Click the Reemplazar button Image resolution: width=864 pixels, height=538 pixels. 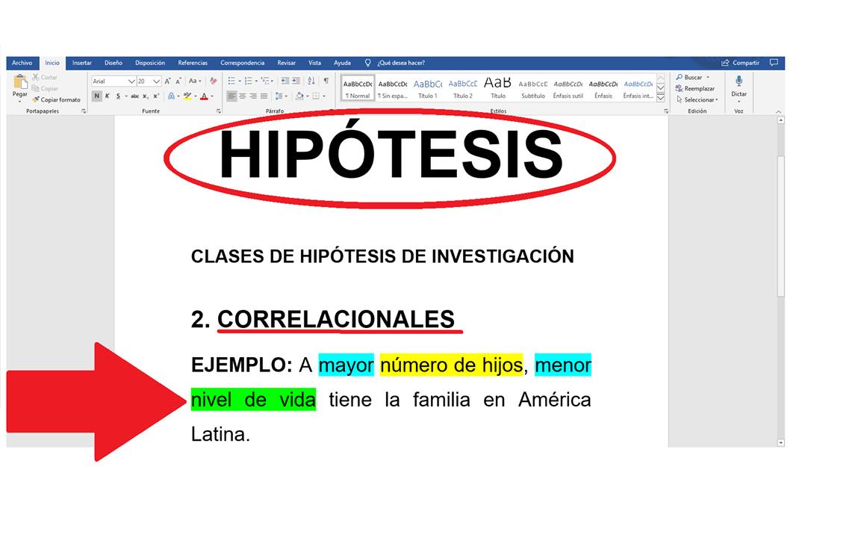tap(695, 89)
